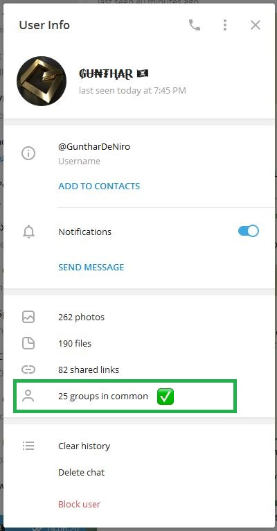277x531 pixels.
Task: Close the User Info panel
Action: point(256,25)
